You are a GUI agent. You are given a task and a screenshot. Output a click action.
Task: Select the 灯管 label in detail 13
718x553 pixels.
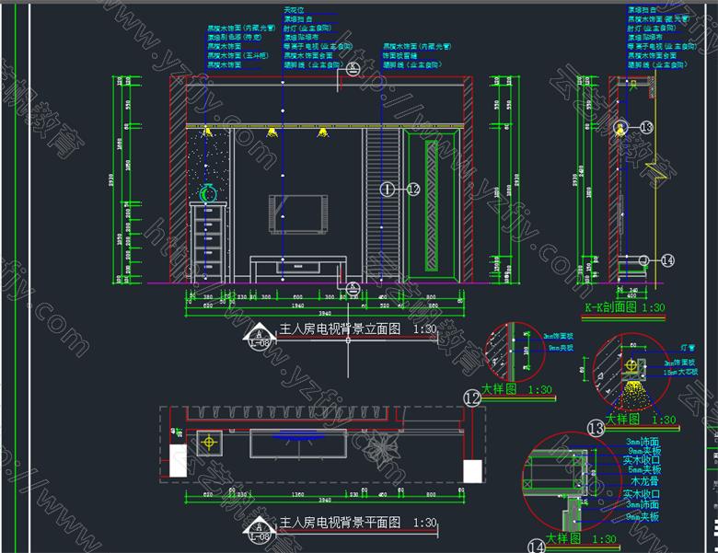pyautogui.click(x=688, y=348)
